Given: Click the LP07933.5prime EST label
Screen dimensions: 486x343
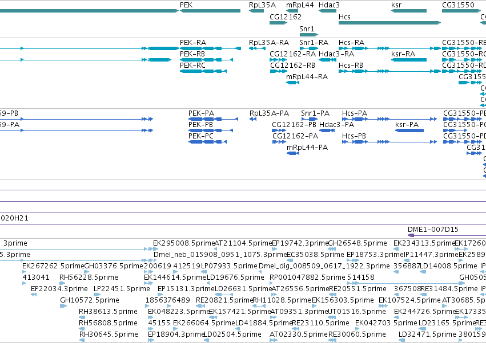Looking at the screenshot, I should (229, 266).
